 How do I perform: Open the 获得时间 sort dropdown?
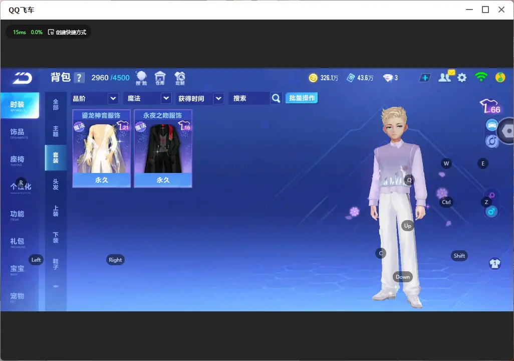pyautogui.click(x=200, y=98)
